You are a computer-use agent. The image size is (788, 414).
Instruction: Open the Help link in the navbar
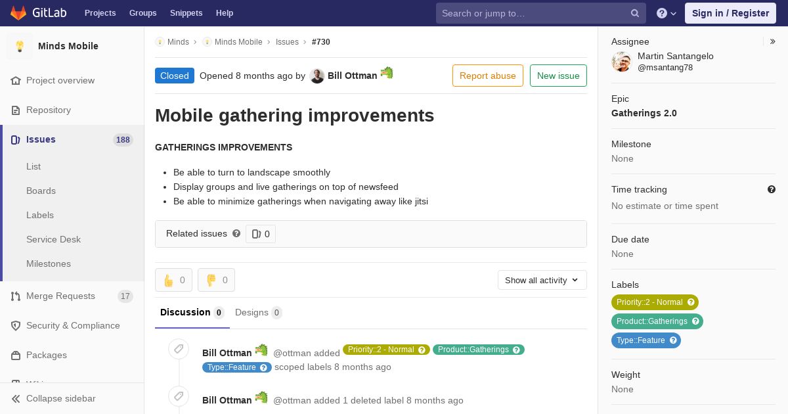[225, 13]
